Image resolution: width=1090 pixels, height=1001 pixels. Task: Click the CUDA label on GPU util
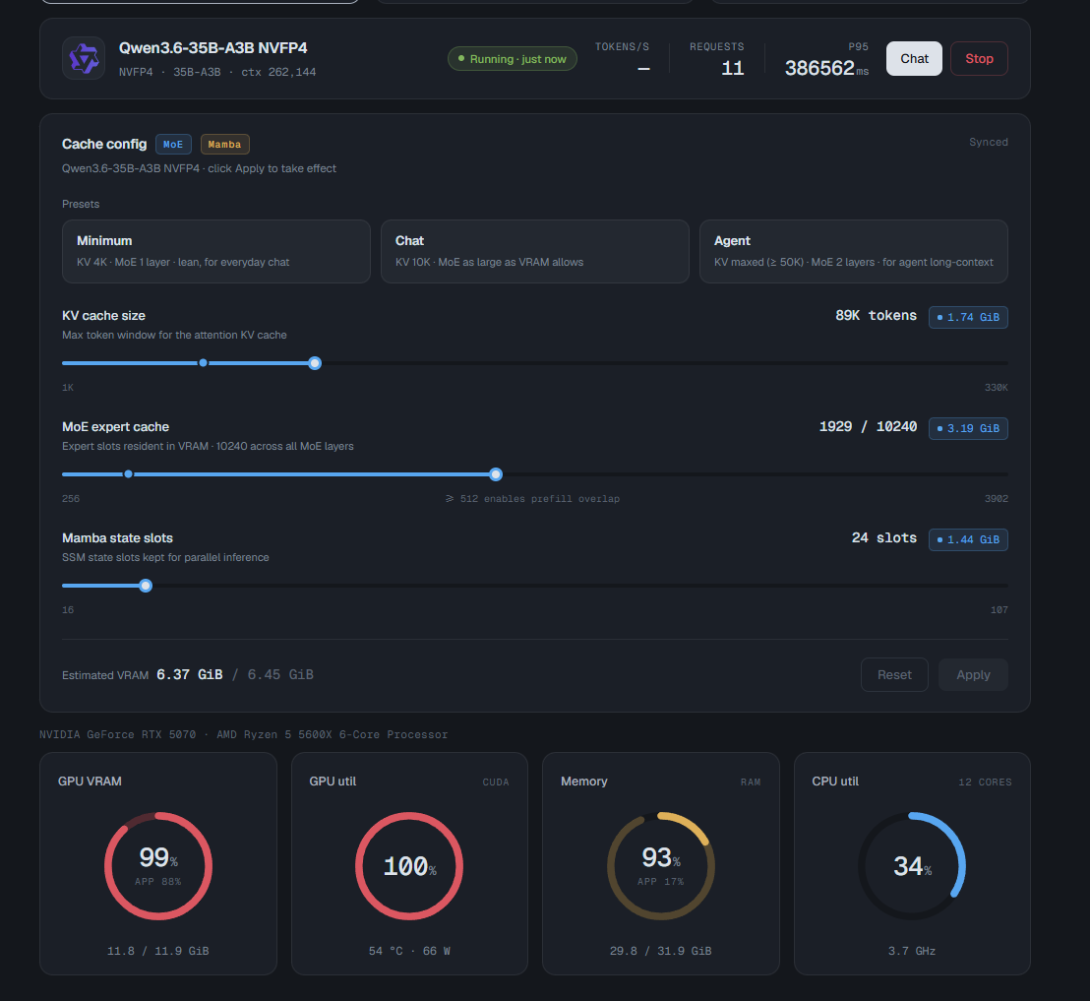pos(496,782)
